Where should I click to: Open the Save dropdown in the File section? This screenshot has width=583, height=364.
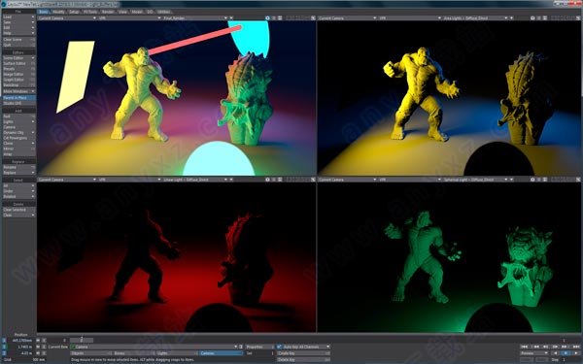coord(19,22)
